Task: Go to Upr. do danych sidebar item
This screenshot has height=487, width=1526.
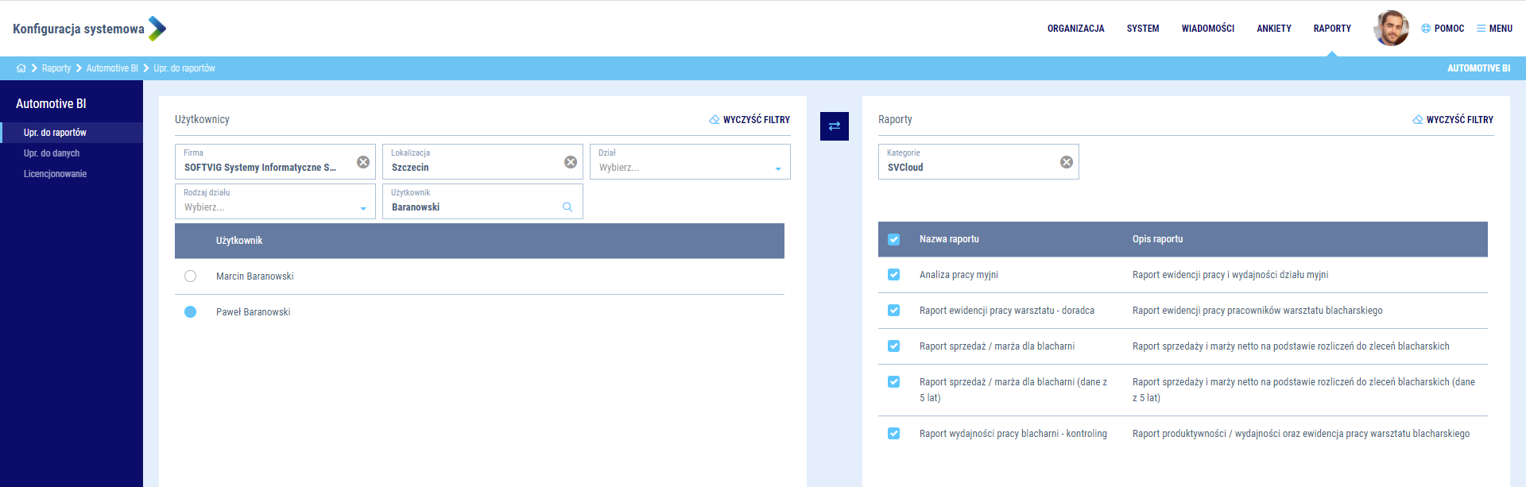Action: tap(52, 153)
